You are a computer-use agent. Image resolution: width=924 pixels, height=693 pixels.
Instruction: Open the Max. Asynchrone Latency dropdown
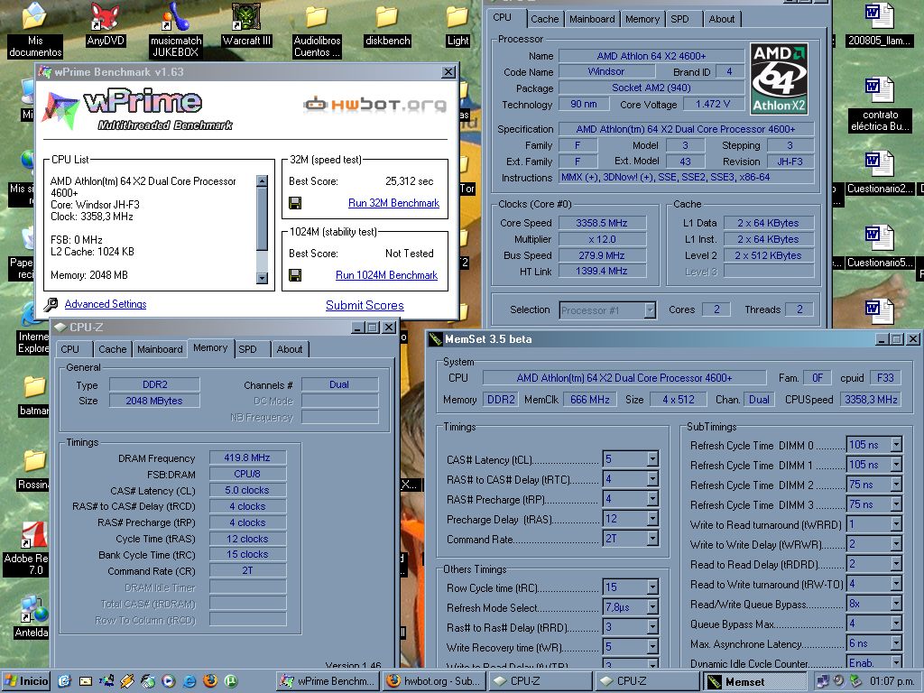[x=896, y=643]
